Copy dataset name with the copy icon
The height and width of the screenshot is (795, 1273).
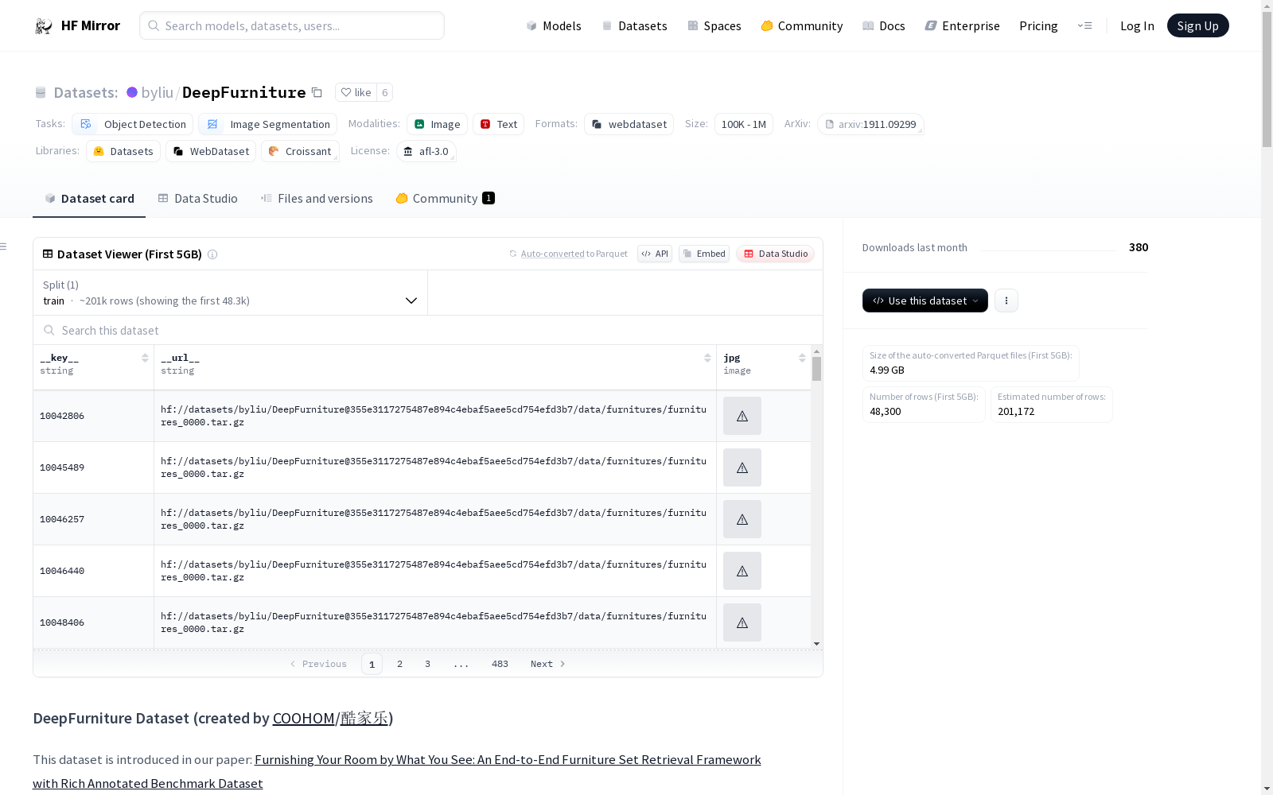(x=317, y=92)
